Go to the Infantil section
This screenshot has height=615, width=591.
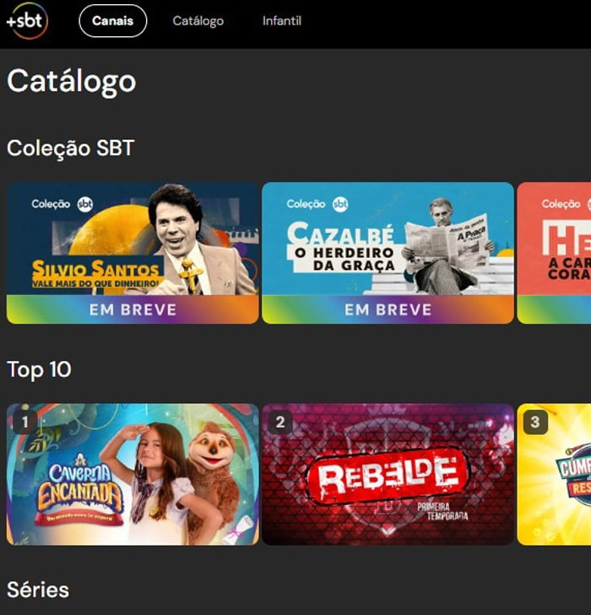pyautogui.click(x=282, y=21)
